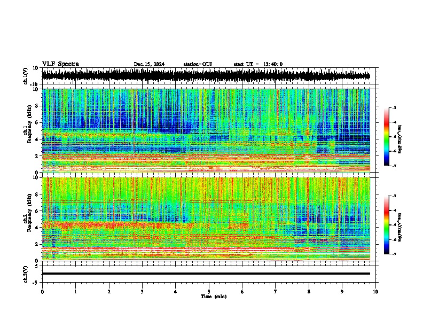The height and width of the screenshot is (327, 423).
Task: Click time axis tick label "6"
Action: tap(242, 292)
